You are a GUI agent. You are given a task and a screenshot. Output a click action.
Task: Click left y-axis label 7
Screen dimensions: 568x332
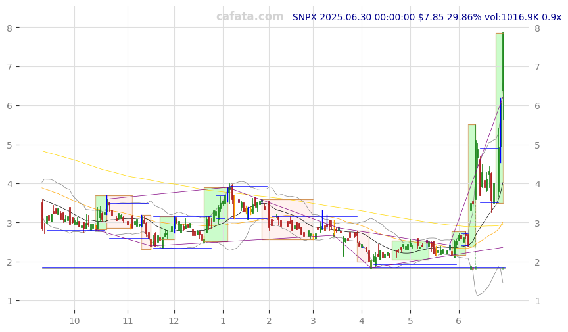pos(9,67)
